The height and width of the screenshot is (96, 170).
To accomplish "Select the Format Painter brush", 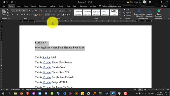I will coord(8,15).
